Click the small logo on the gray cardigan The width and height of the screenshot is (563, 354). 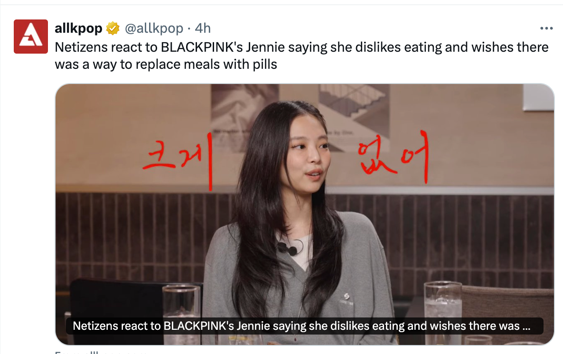click(x=347, y=298)
